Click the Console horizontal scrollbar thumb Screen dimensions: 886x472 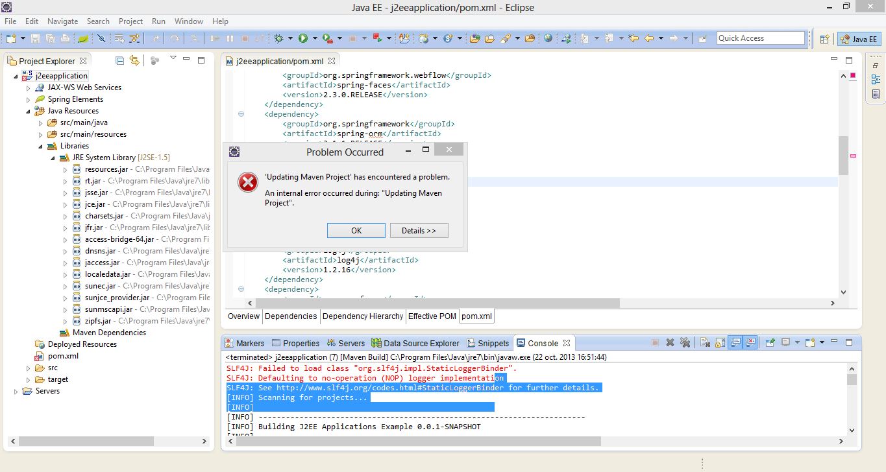[x=417, y=442]
